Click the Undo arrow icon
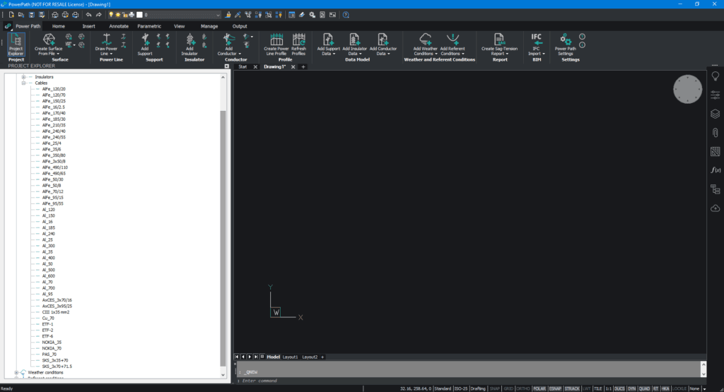 click(88, 15)
